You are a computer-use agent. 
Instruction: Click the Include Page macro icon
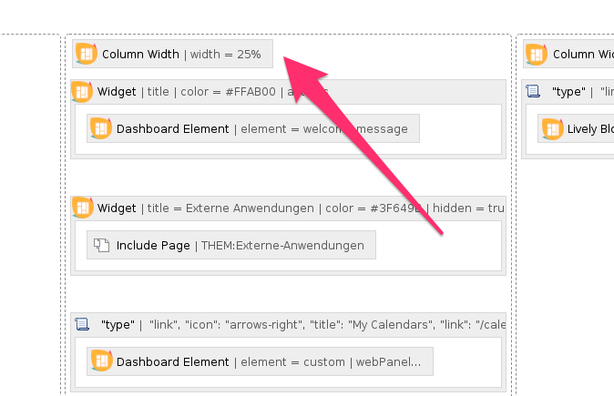click(100, 245)
